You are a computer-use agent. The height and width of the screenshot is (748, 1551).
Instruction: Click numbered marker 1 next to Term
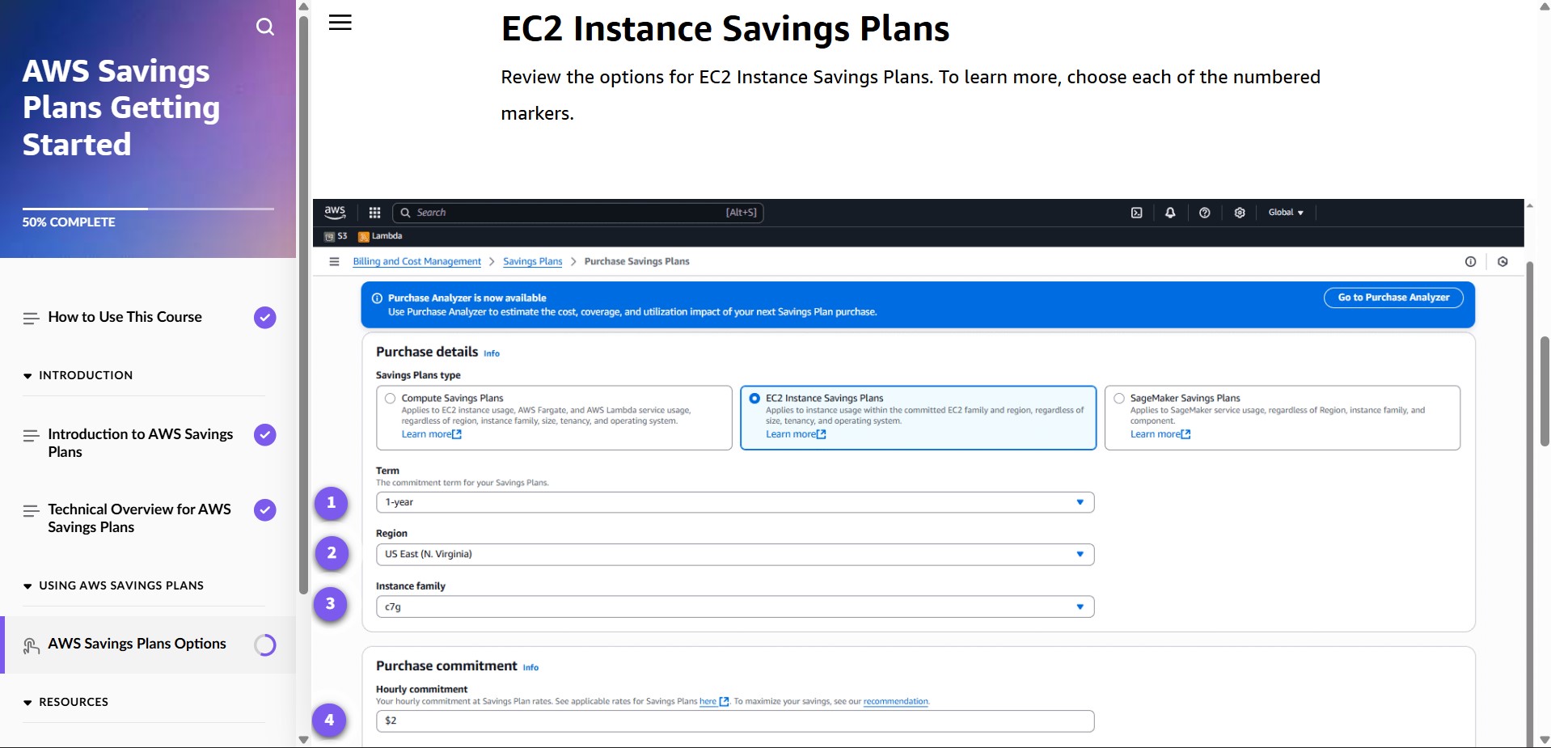pyautogui.click(x=331, y=503)
